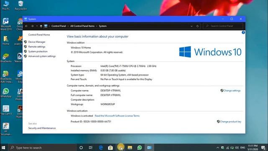Viewport: 268px width, 151px height.
Task: Select the BlueStacks desktop icon
Action: (6, 58)
